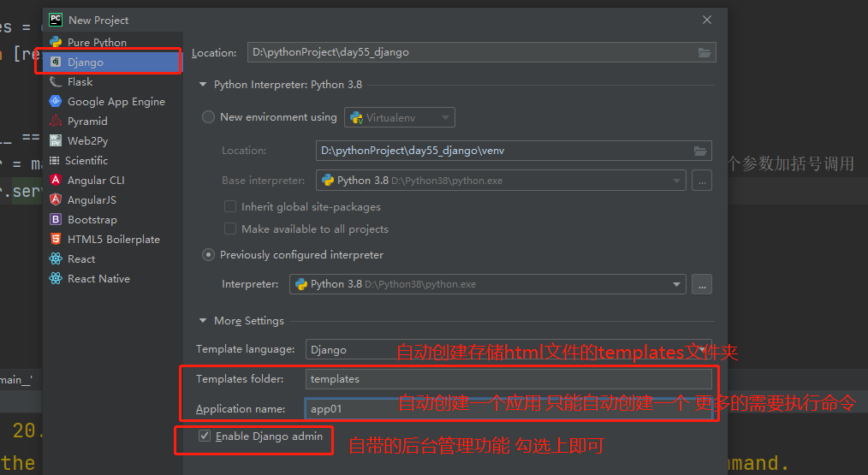Select the React project type
Screen dimensions: 868x475
click(113, 259)
